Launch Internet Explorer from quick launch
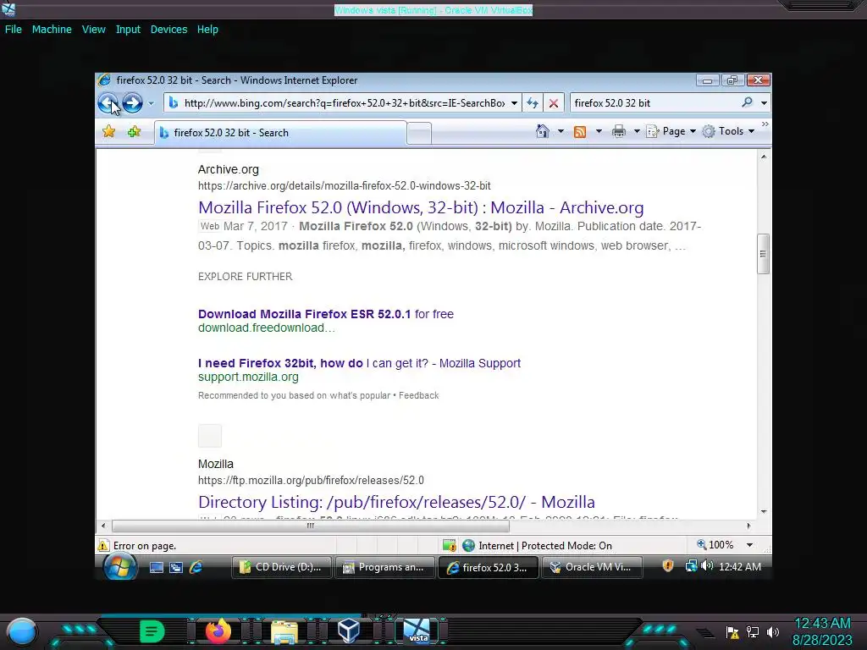Viewport: 867px width, 650px height. click(x=196, y=567)
